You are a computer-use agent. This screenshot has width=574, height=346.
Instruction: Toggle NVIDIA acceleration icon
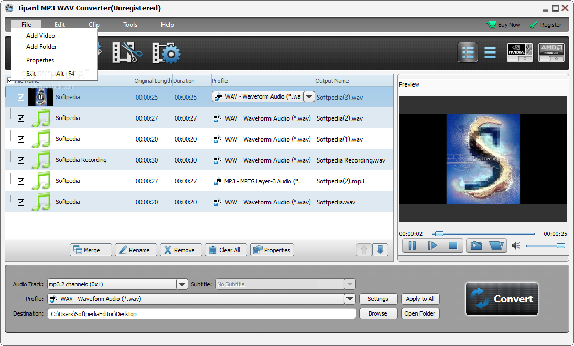[520, 52]
